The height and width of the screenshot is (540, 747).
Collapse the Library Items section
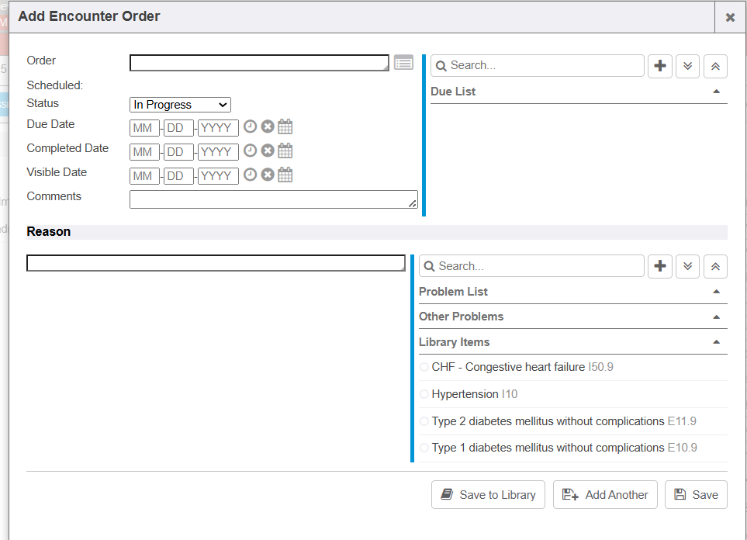point(716,342)
